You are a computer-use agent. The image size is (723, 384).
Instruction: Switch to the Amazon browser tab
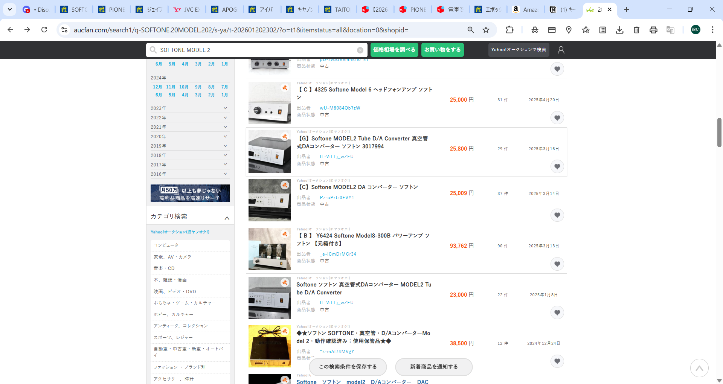(x=526, y=9)
